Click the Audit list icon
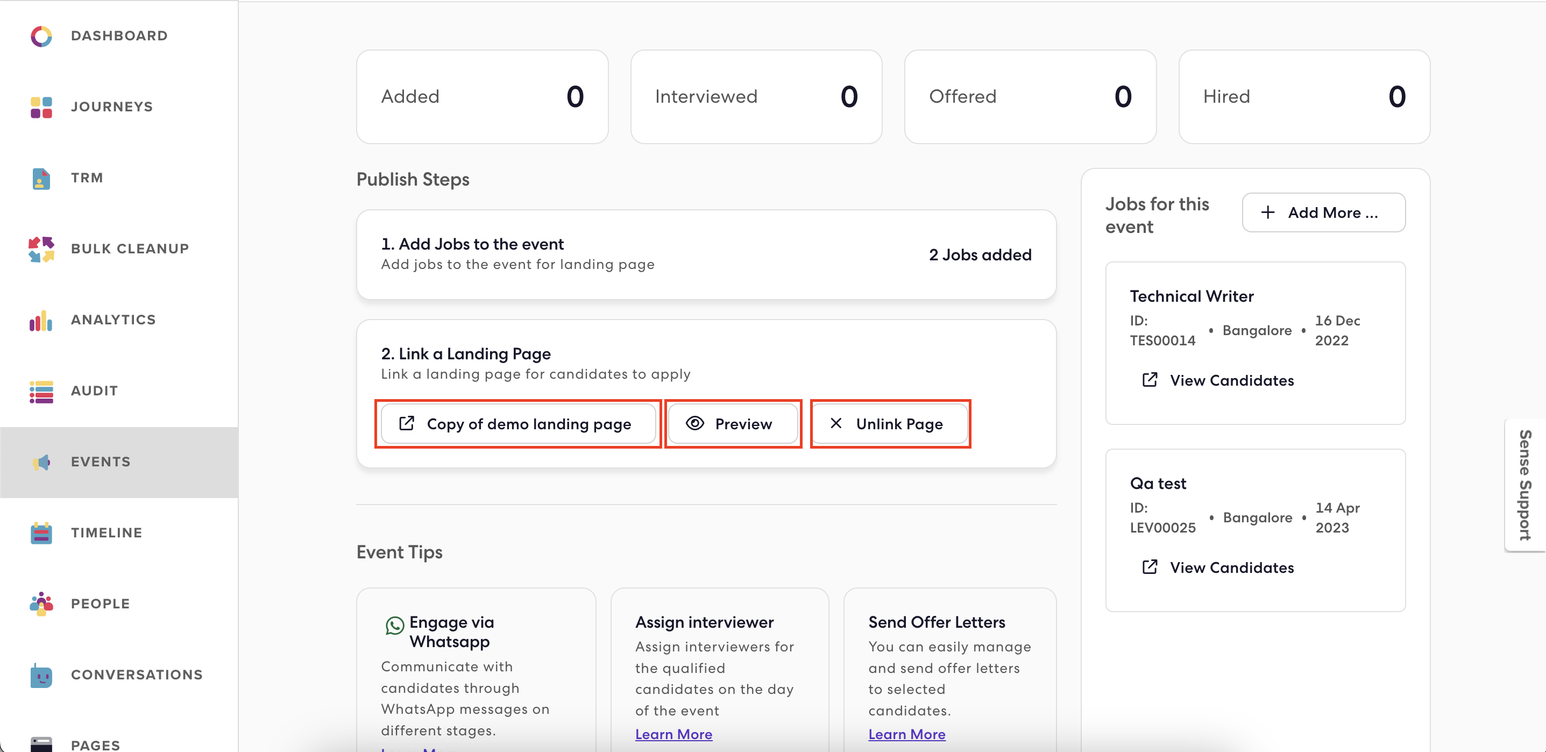 (41, 391)
